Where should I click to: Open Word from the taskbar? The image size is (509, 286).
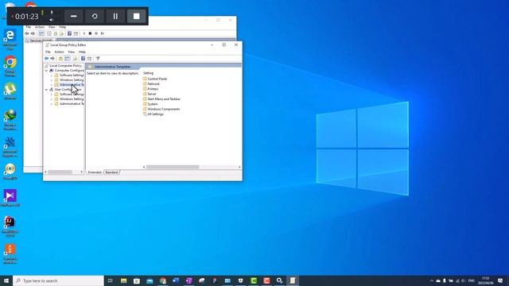(176, 280)
